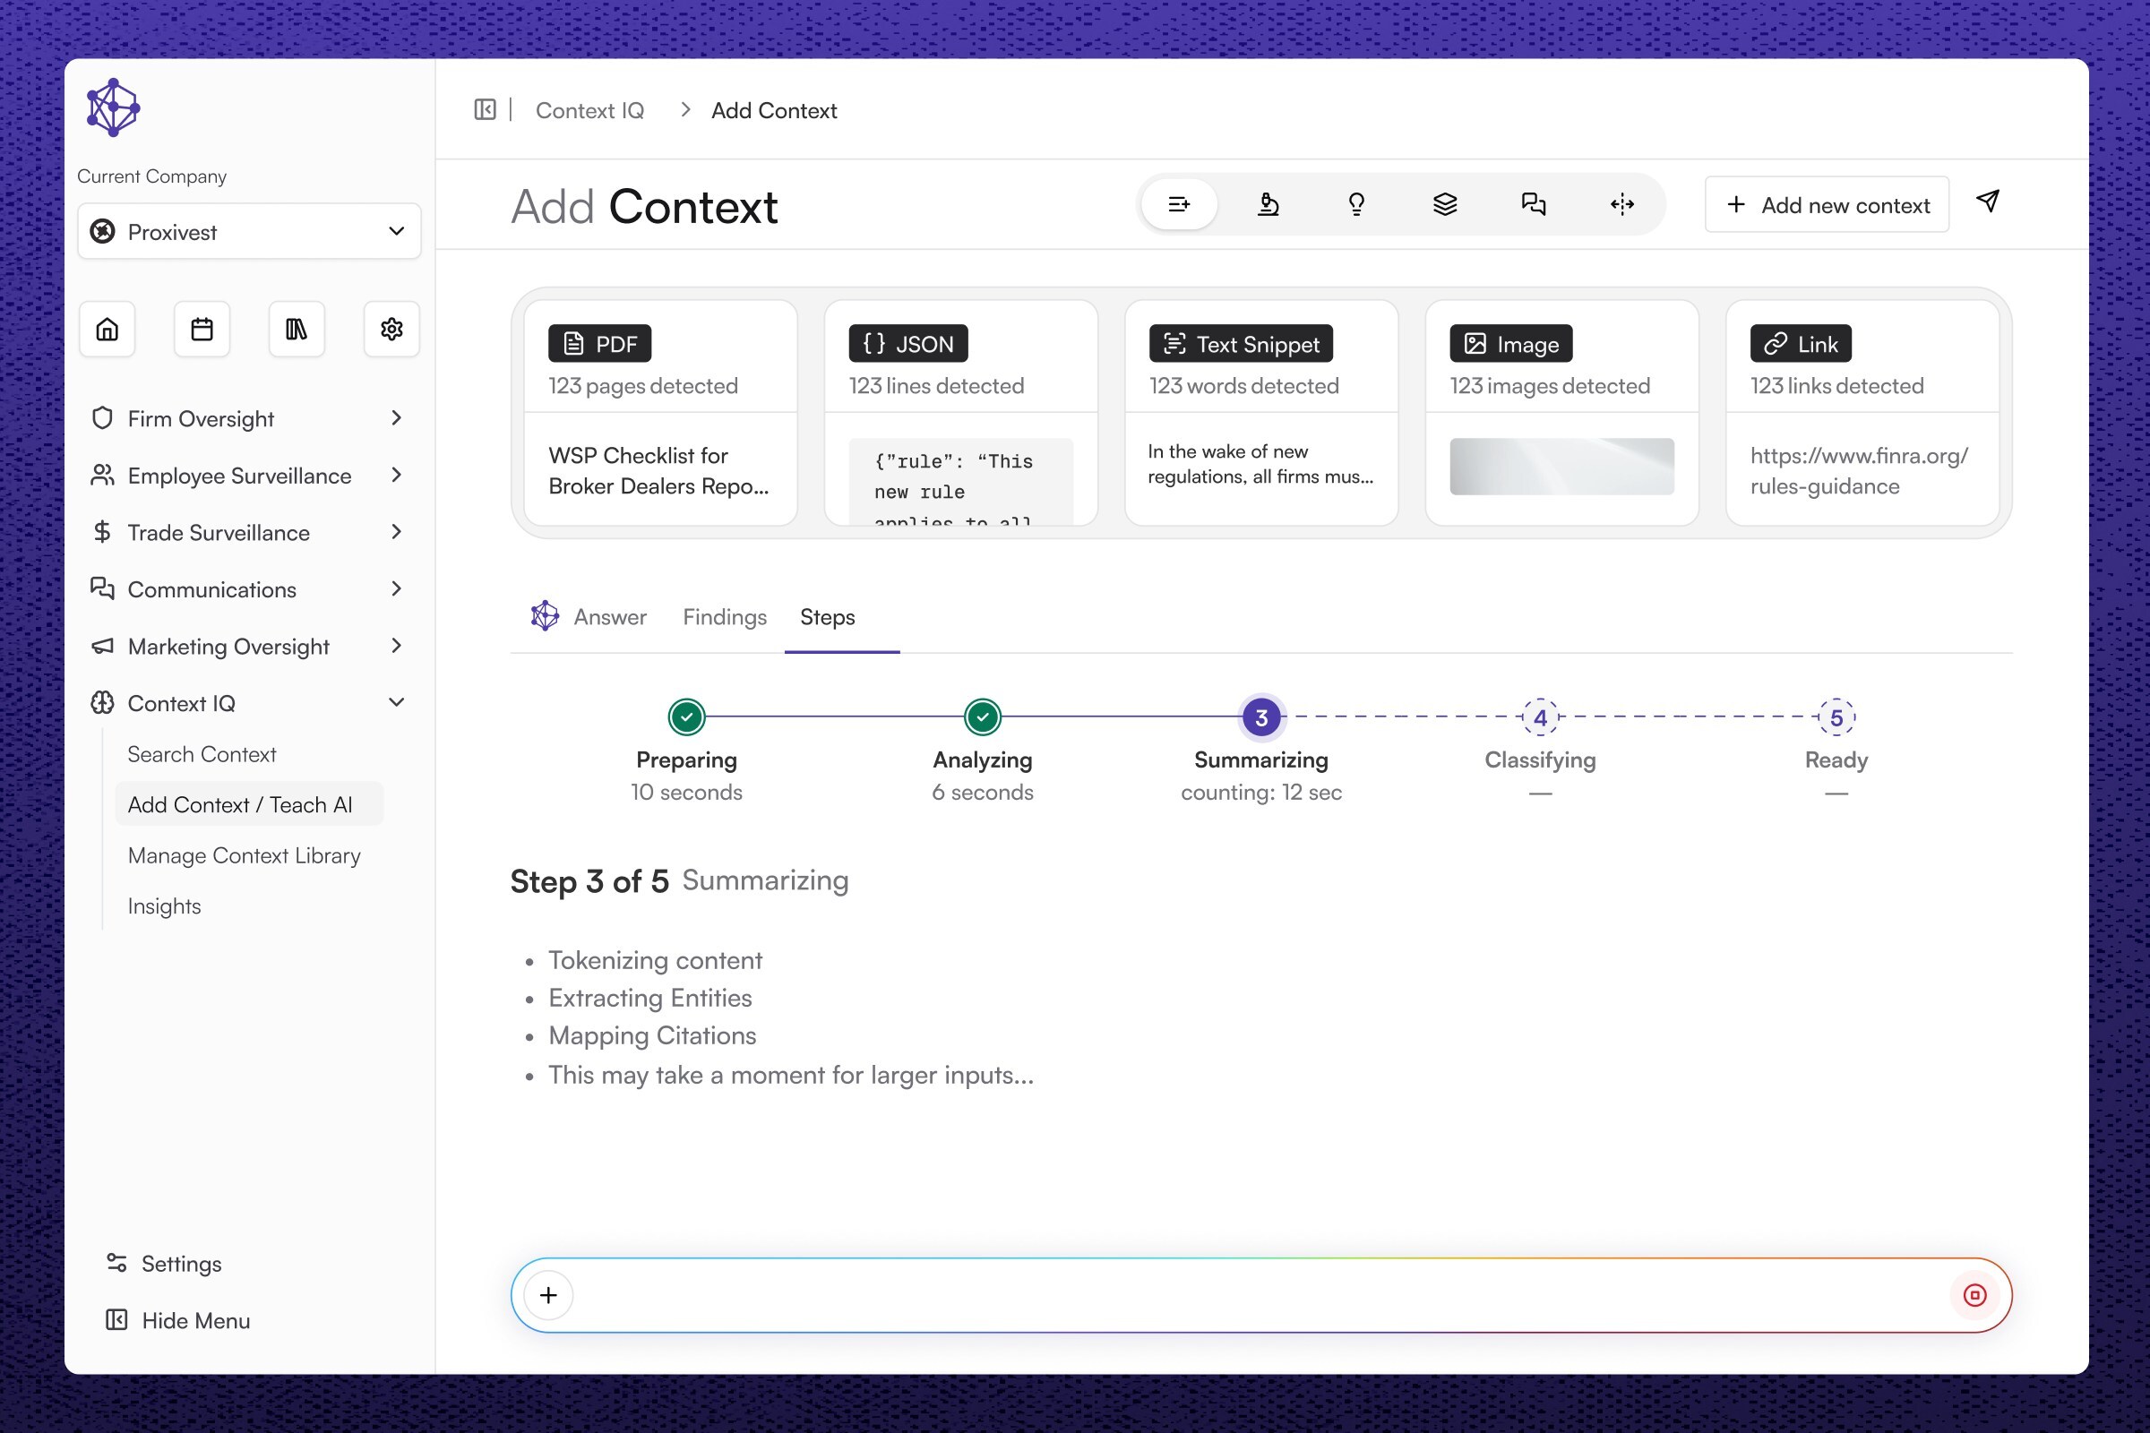Viewport: 2150px width, 1433px height.
Task: Select the microscope mode icon
Action: coord(1268,204)
